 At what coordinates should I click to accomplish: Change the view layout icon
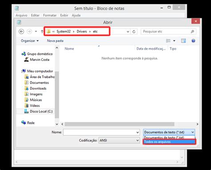click(x=168, y=41)
